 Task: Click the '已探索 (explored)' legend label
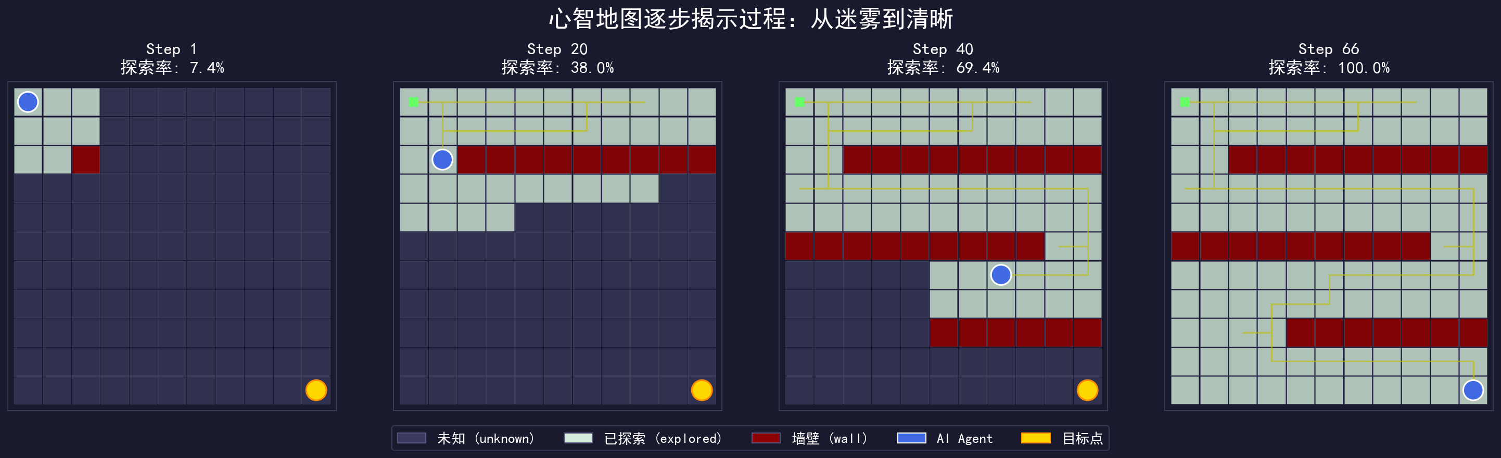pyautogui.click(x=663, y=438)
